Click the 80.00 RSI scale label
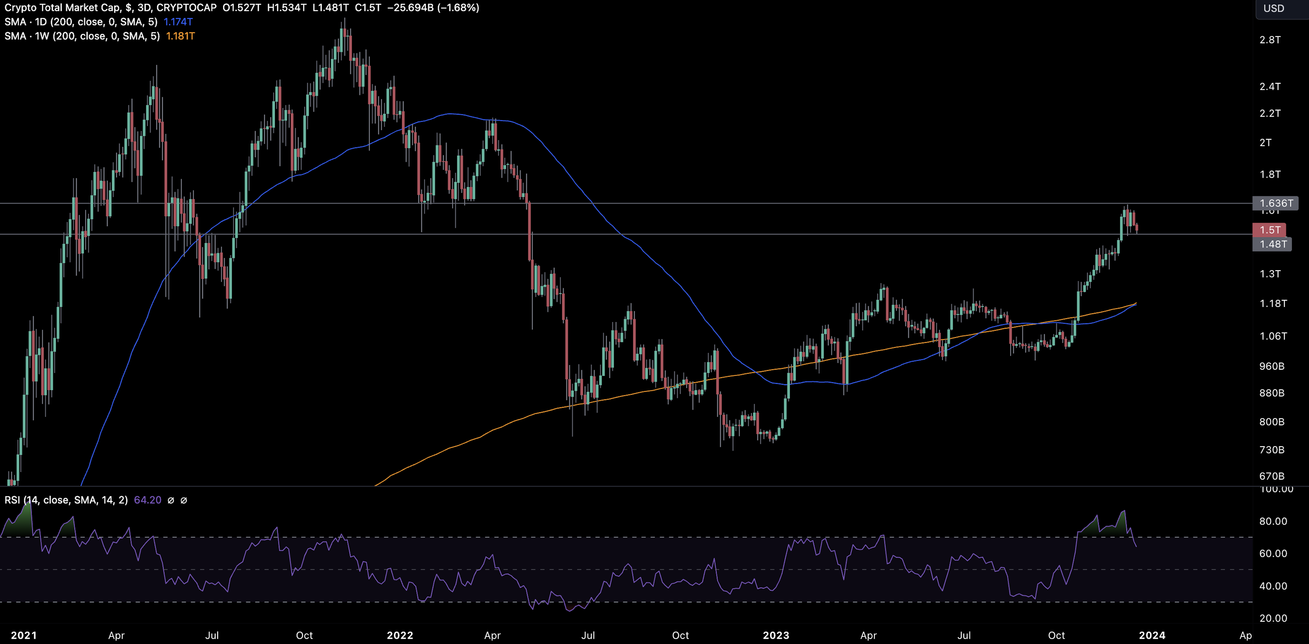This screenshot has width=1309, height=644. (x=1273, y=521)
